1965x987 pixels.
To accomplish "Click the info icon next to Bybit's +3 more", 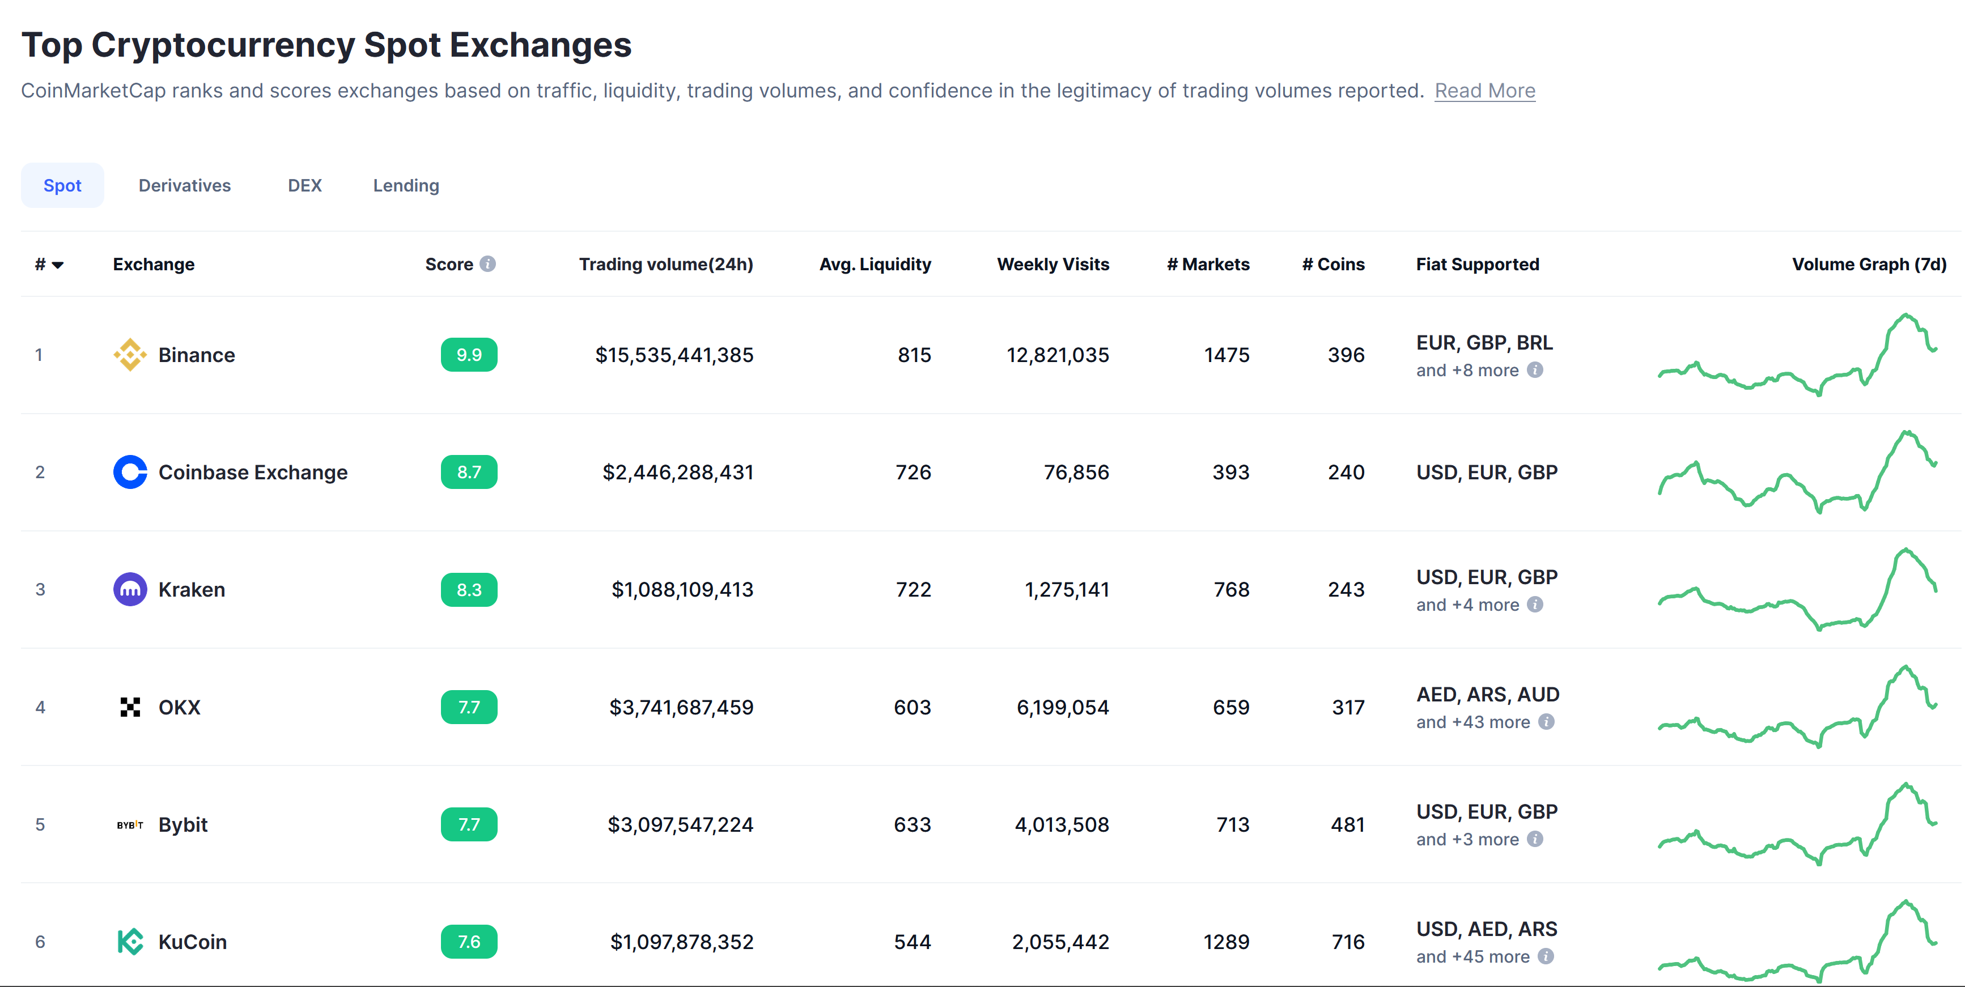I will [x=1537, y=839].
